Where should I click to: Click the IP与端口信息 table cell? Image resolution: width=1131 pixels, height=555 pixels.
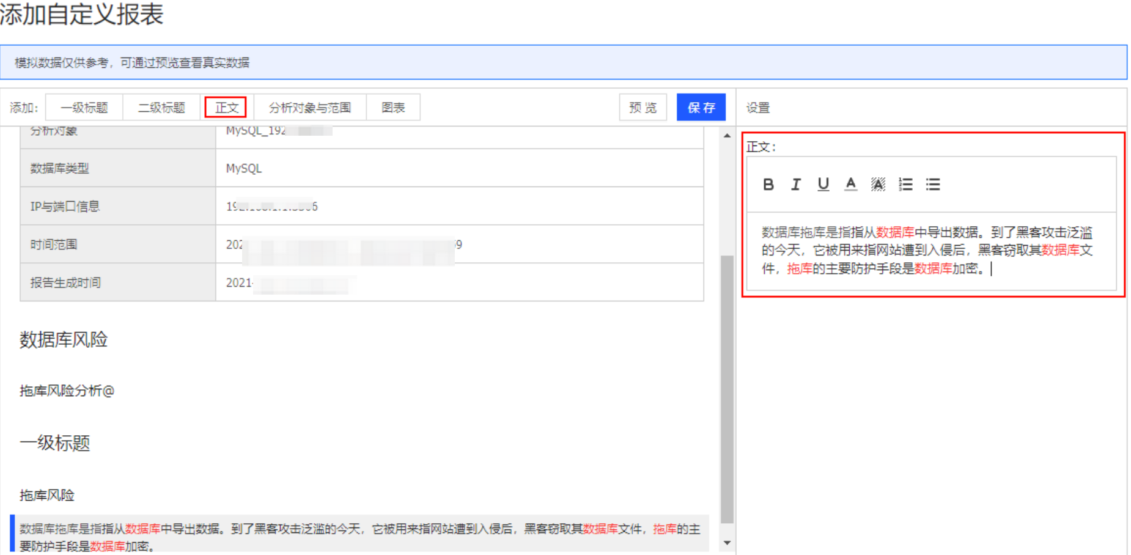click(118, 207)
